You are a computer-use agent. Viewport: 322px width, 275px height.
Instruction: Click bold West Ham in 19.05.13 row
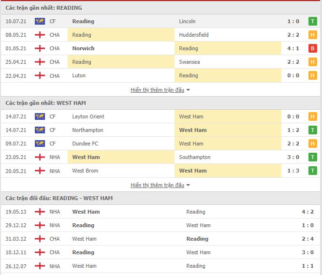tap(86, 212)
